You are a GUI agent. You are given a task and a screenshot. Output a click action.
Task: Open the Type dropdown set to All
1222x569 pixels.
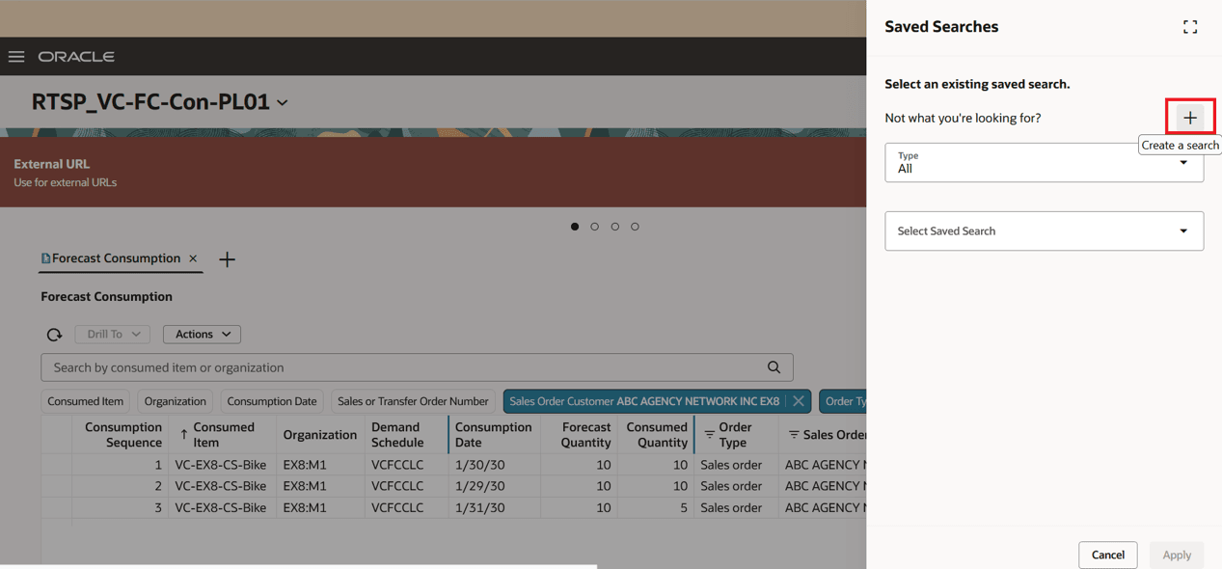click(1045, 163)
